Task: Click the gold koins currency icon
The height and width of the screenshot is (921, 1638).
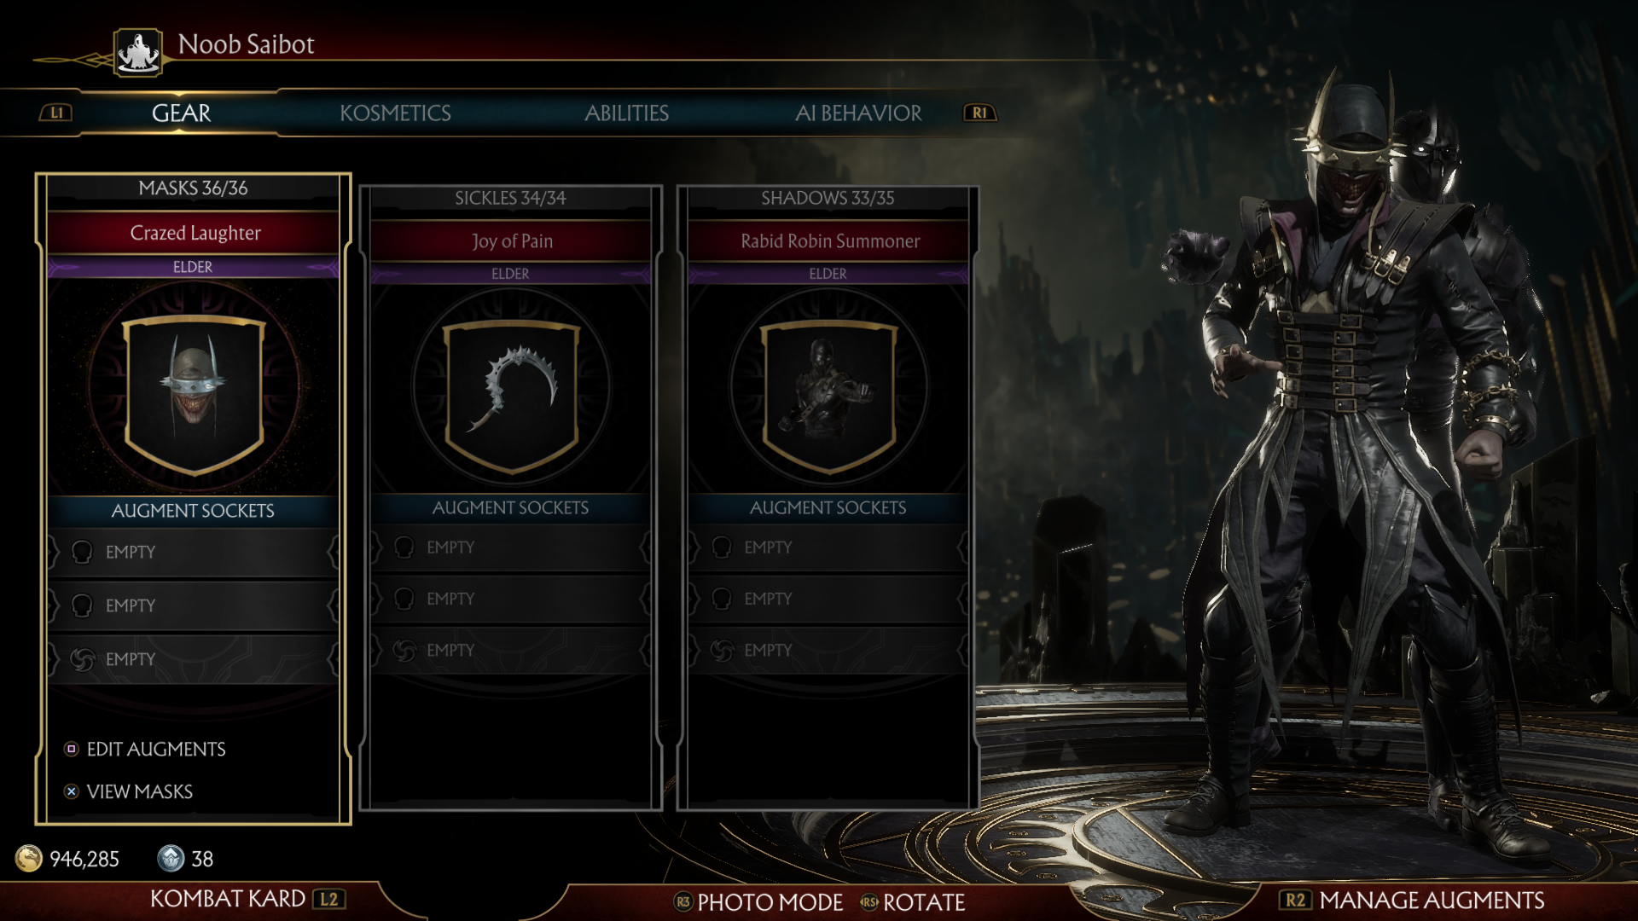Action: click(x=29, y=858)
